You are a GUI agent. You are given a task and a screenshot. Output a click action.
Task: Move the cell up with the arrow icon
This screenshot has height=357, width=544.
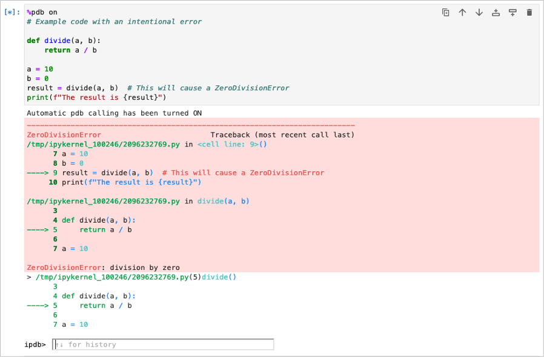click(462, 12)
